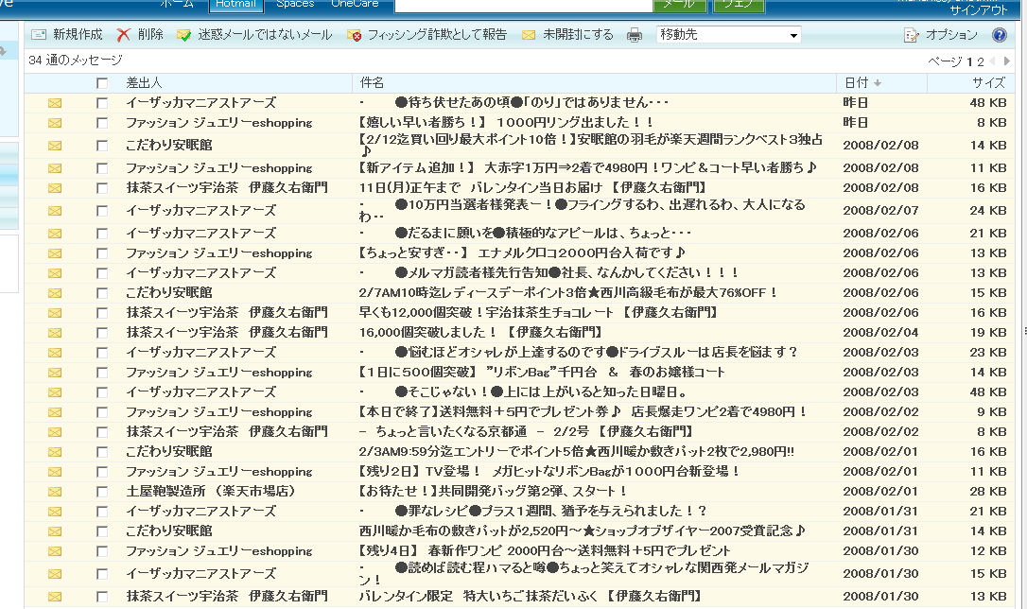
Task: Check the box for 11日(月)正午まで message
Action: point(101,188)
